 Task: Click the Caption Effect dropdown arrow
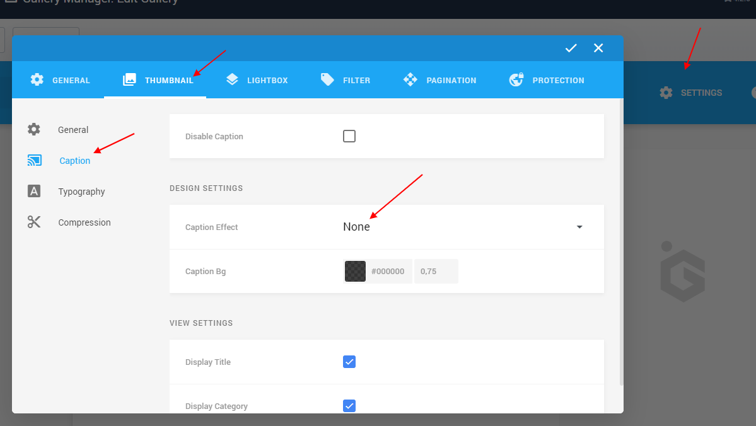point(579,227)
